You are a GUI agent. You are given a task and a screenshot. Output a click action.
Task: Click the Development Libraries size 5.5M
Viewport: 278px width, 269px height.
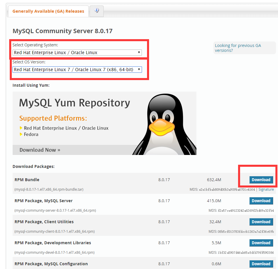216,243
